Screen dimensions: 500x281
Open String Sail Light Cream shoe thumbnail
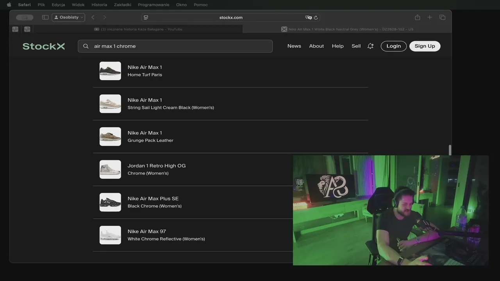110,104
